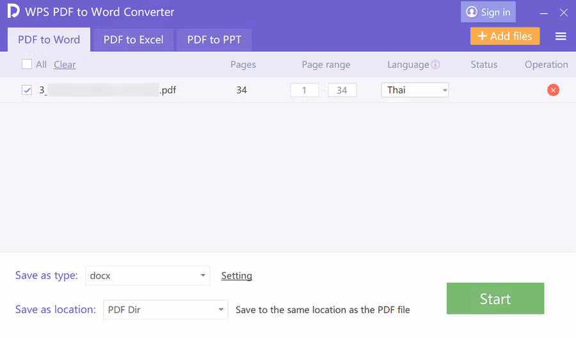Open the Setting link

coord(237,276)
